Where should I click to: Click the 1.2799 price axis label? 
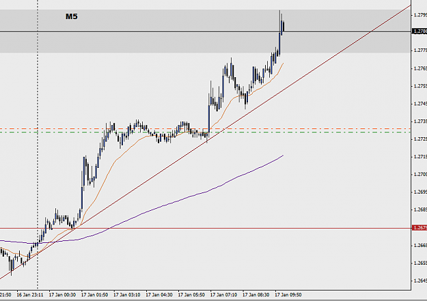(x=420, y=15)
